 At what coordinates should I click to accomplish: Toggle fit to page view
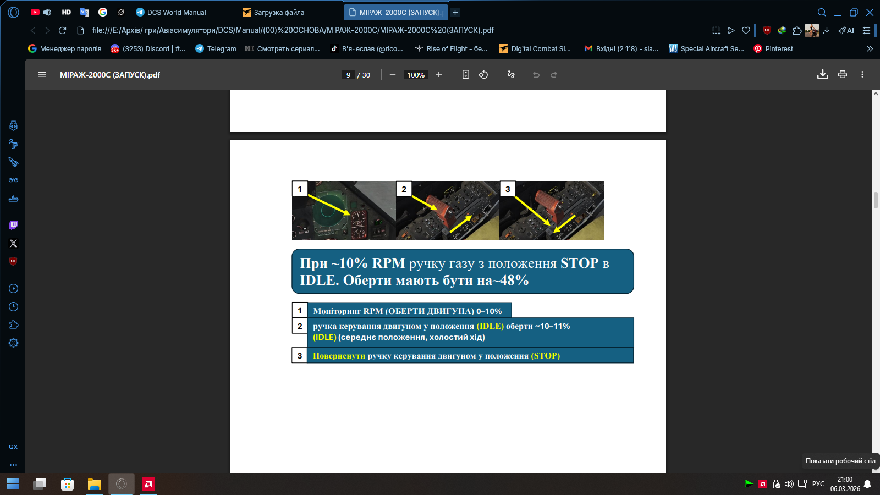[465, 75]
